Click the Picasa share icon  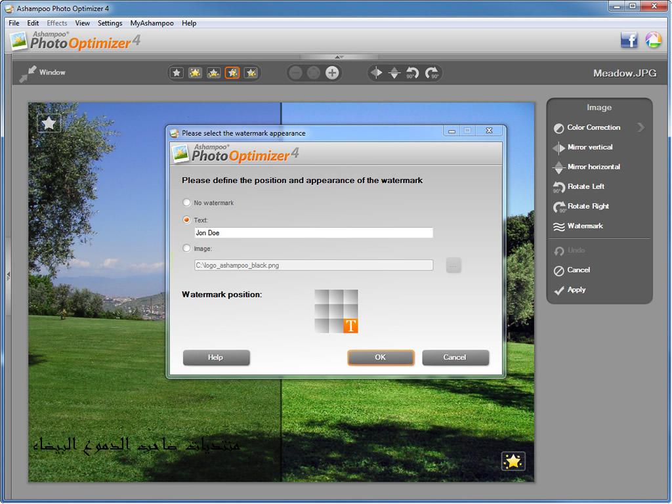[x=653, y=40]
